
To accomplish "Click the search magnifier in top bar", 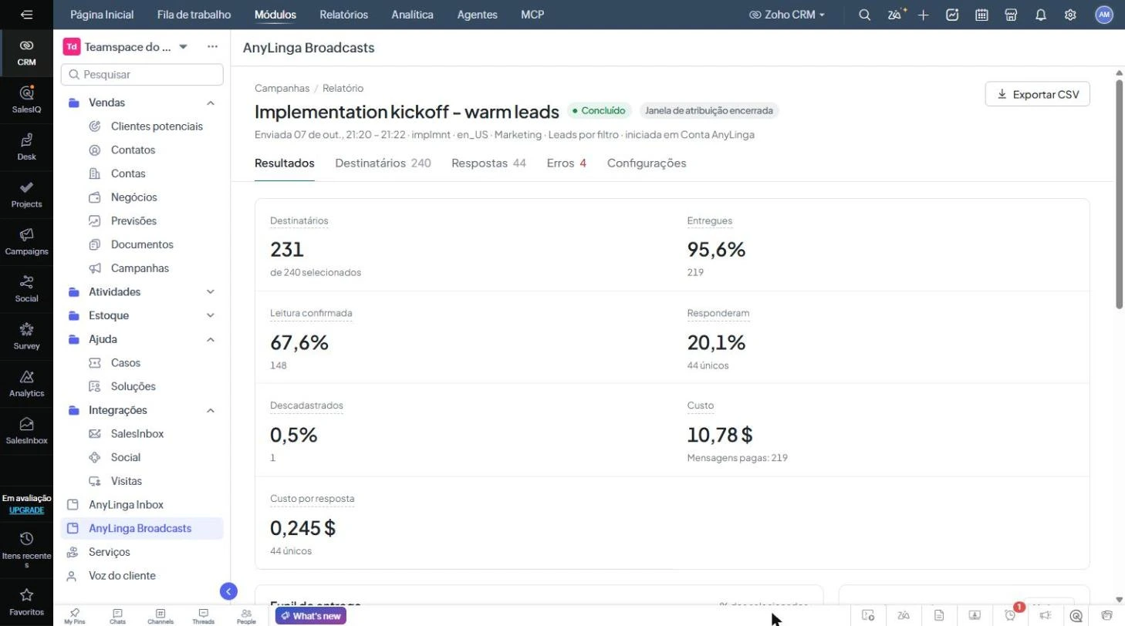I will tap(865, 15).
